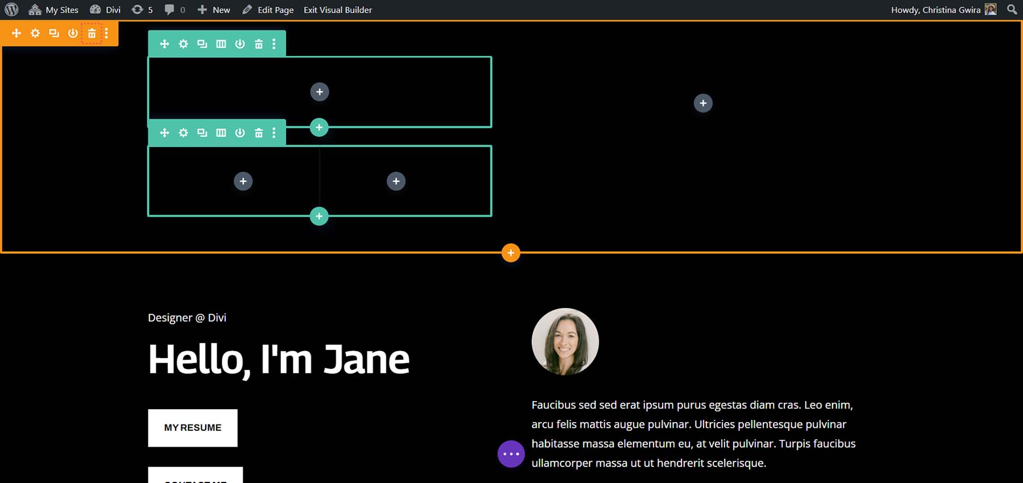Click the MY RESUME button
The image size is (1023, 483).
coord(193,428)
